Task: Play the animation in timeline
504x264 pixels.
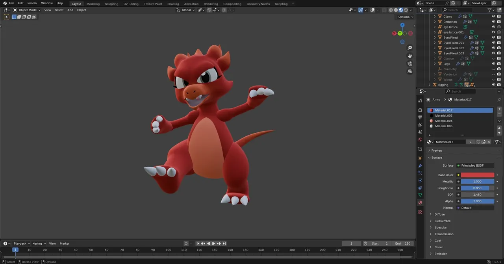Action: pyautogui.click(x=213, y=244)
